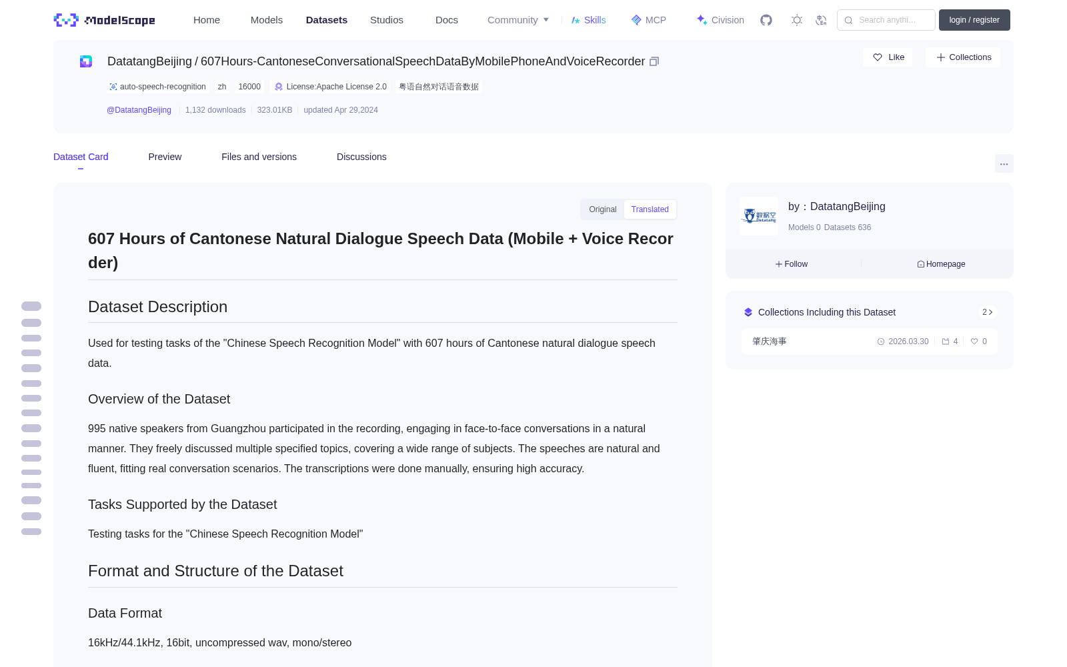Click the 323.01KB size text
Viewport: 1067px width, 667px height.
[275, 110]
